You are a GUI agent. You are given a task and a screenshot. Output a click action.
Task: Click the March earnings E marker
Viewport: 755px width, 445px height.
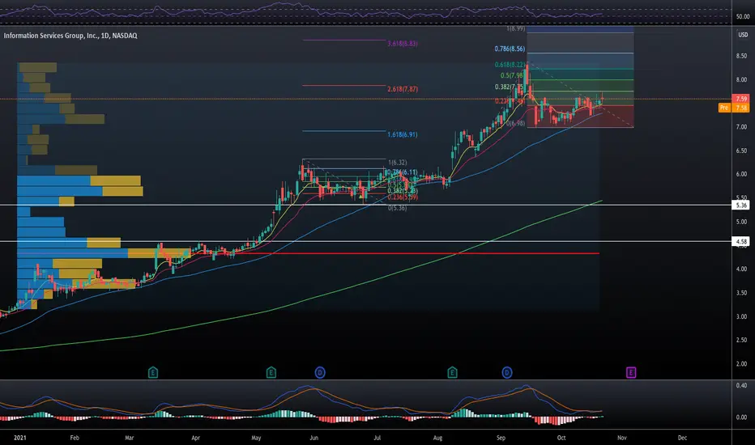pyautogui.click(x=152, y=372)
